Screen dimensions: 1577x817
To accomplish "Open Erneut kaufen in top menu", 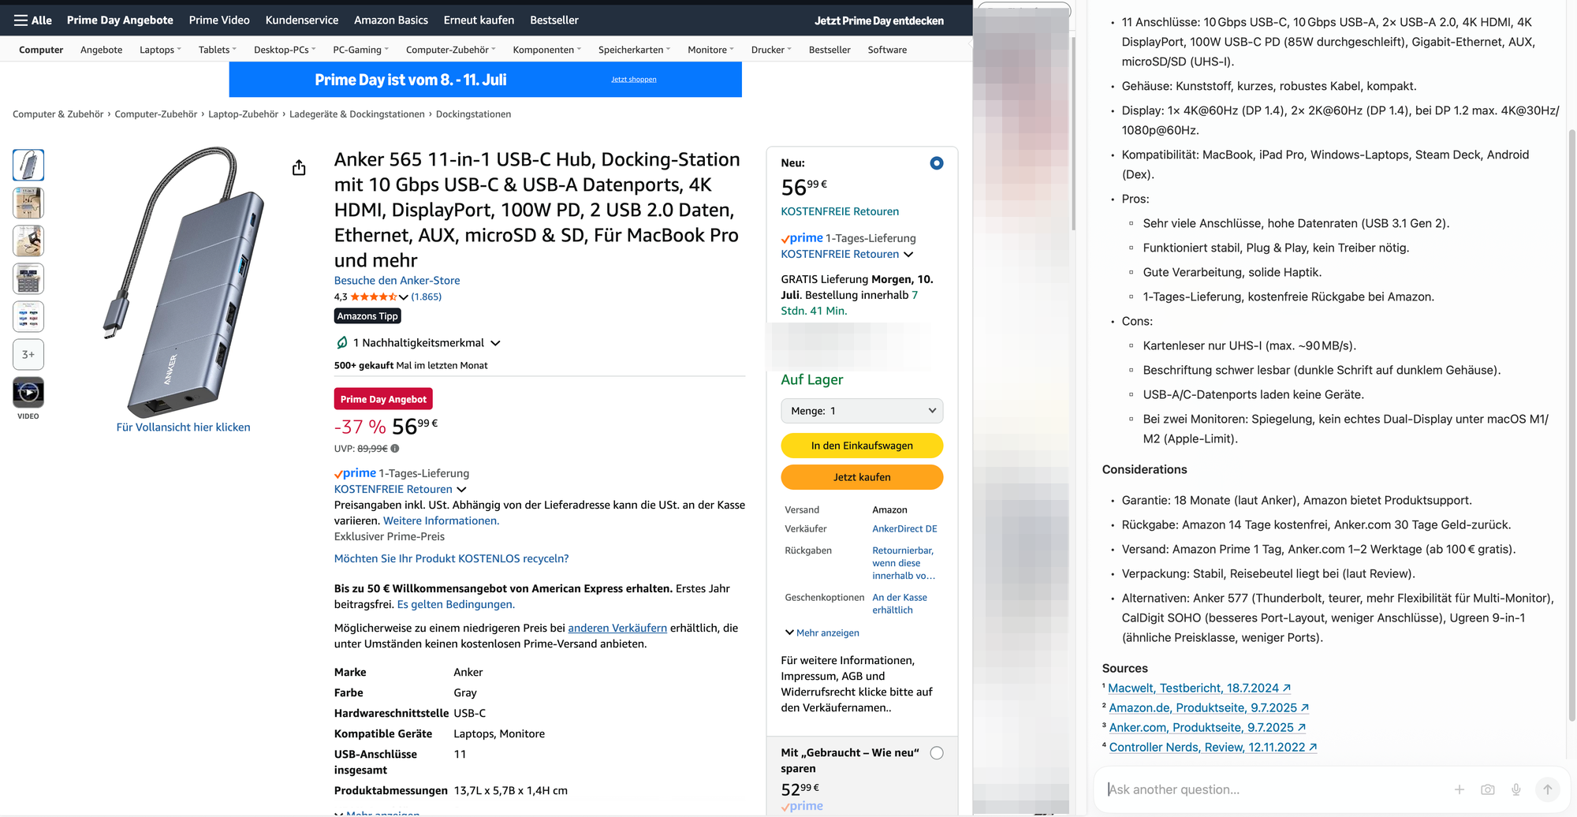I will click(479, 21).
